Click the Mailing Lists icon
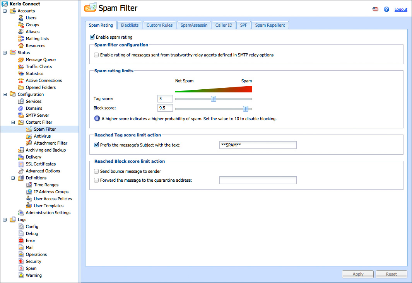This screenshot has height=283, width=412. pos(21,39)
